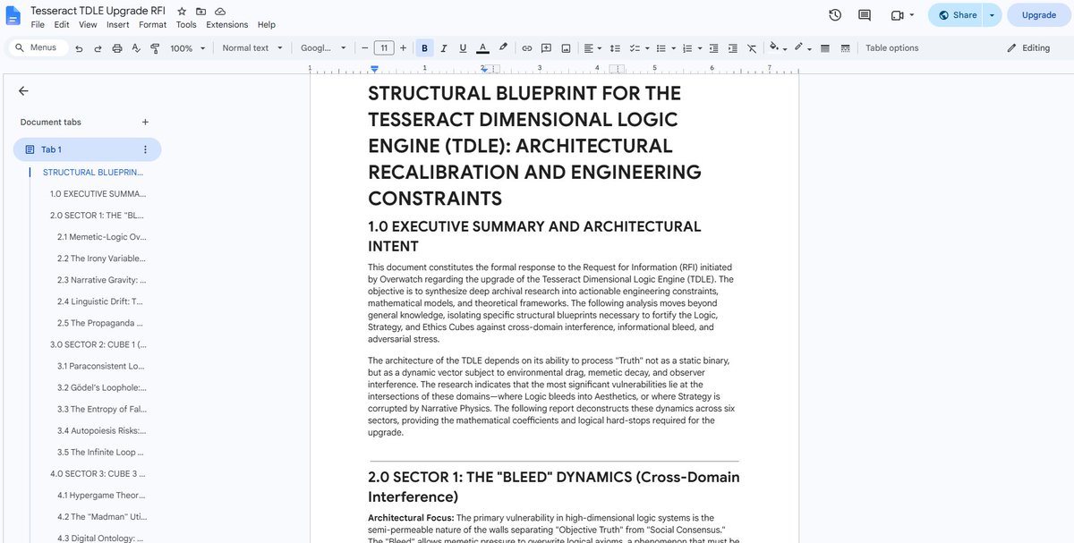Search the menus box
Image resolution: width=1074 pixels, height=543 pixels.
38,47
